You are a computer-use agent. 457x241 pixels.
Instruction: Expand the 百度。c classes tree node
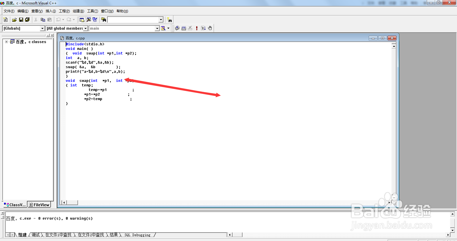click(x=6, y=42)
